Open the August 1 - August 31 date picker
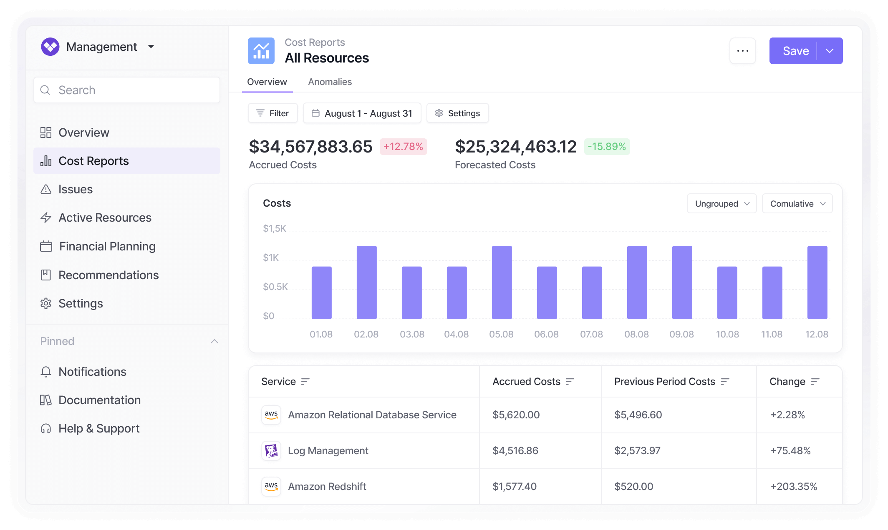This screenshot has width=888, height=530. (362, 113)
